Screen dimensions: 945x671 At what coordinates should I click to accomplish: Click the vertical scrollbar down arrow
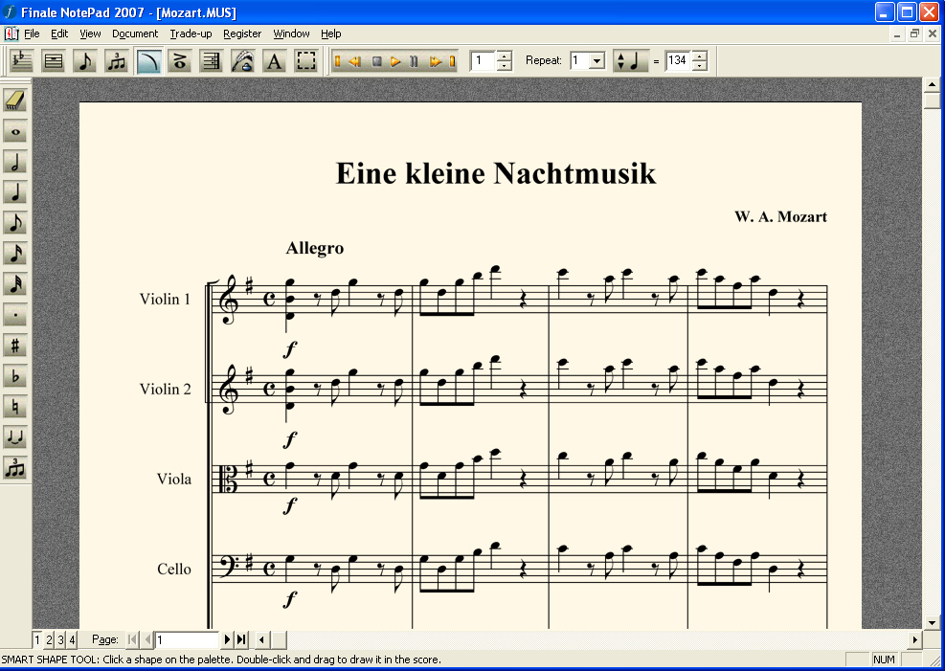pyautogui.click(x=932, y=622)
